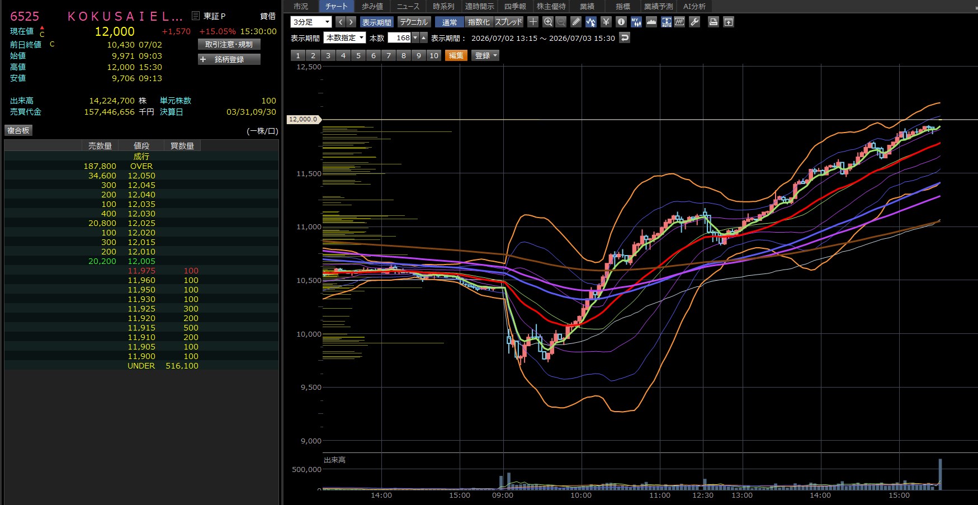Select the pencil drawing tool
Image resolution: width=978 pixels, height=505 pixels.
[x=576, y=22]
